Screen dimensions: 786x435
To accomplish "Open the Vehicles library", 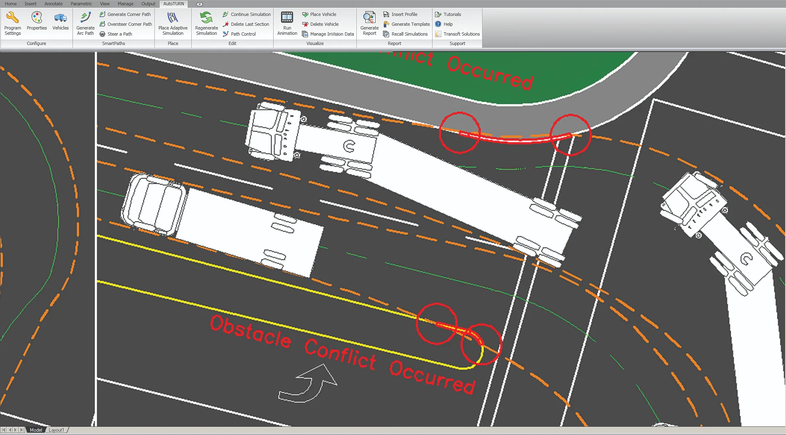I will pyautogui.click(x=61, y=21).
